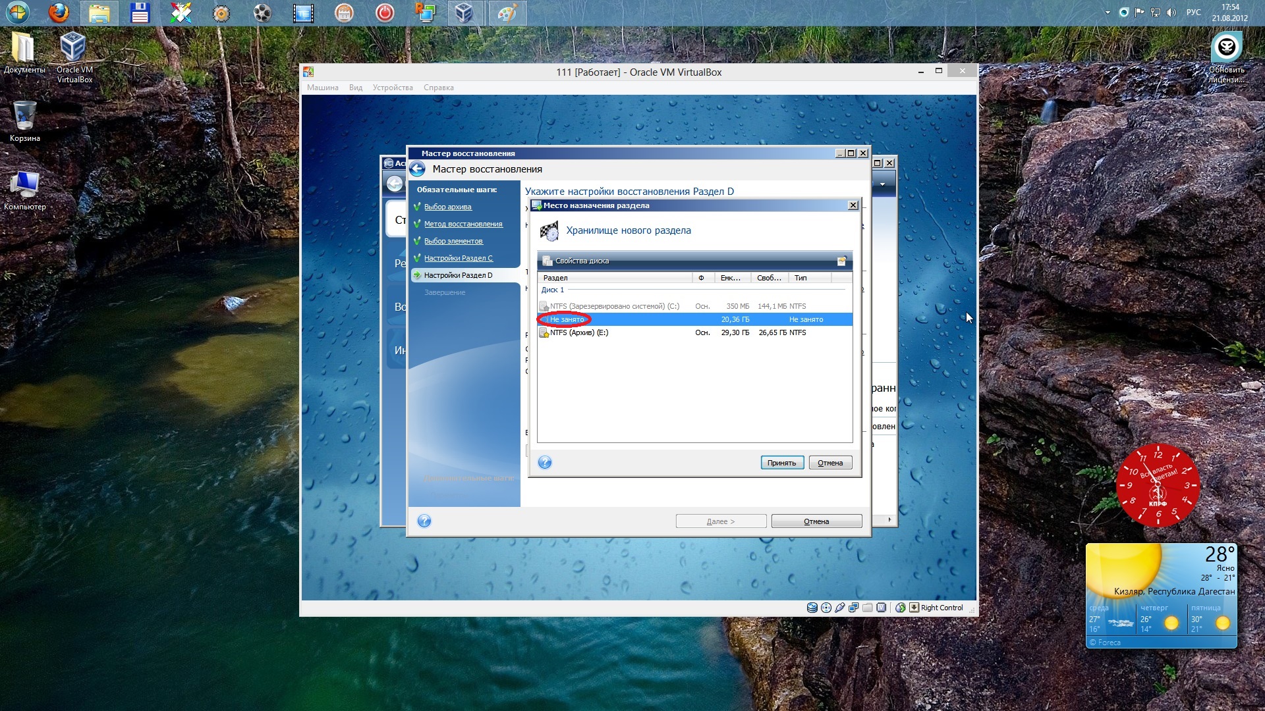The height and width of the screenshot is (711, 1265).
Task: Open the Справка menu
Action: pos(438,88)
